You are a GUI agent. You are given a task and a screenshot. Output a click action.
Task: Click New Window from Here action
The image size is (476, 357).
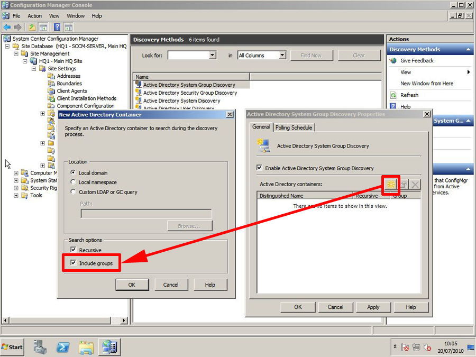(x=426, y=84)
